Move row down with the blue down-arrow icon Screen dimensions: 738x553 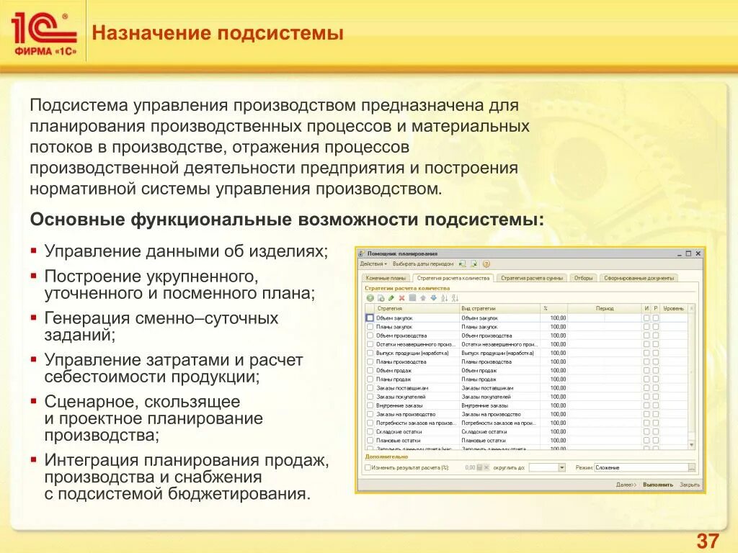click(x=433, y=297)
